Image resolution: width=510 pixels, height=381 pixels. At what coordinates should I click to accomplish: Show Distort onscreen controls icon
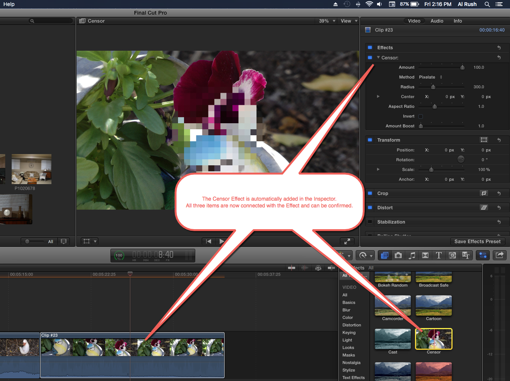coord(484,208)
